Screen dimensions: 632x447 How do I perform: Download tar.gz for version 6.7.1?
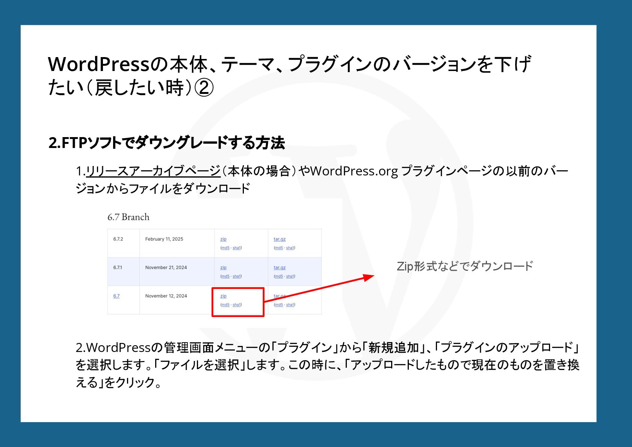tap(280, 268)
